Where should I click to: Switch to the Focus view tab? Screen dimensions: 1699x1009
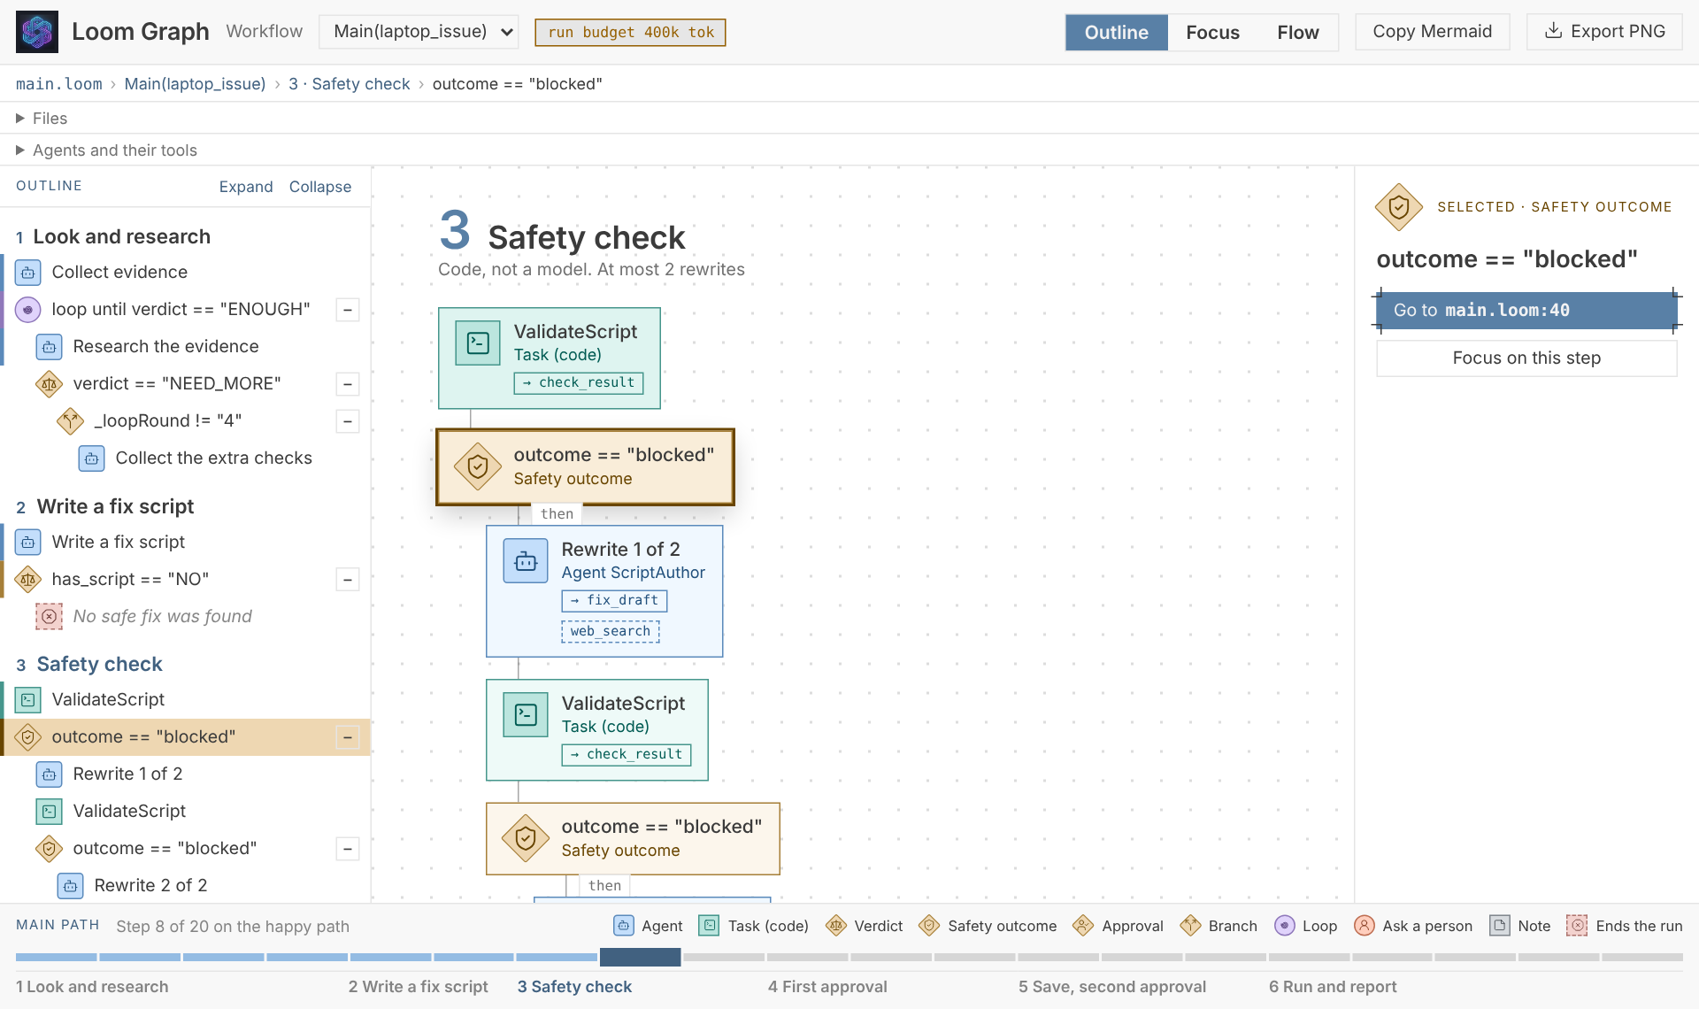click(1212, 33)
